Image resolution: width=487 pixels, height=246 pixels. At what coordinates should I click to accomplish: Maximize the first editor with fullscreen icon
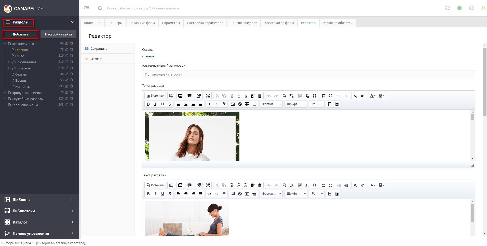[x=208, y=96]
